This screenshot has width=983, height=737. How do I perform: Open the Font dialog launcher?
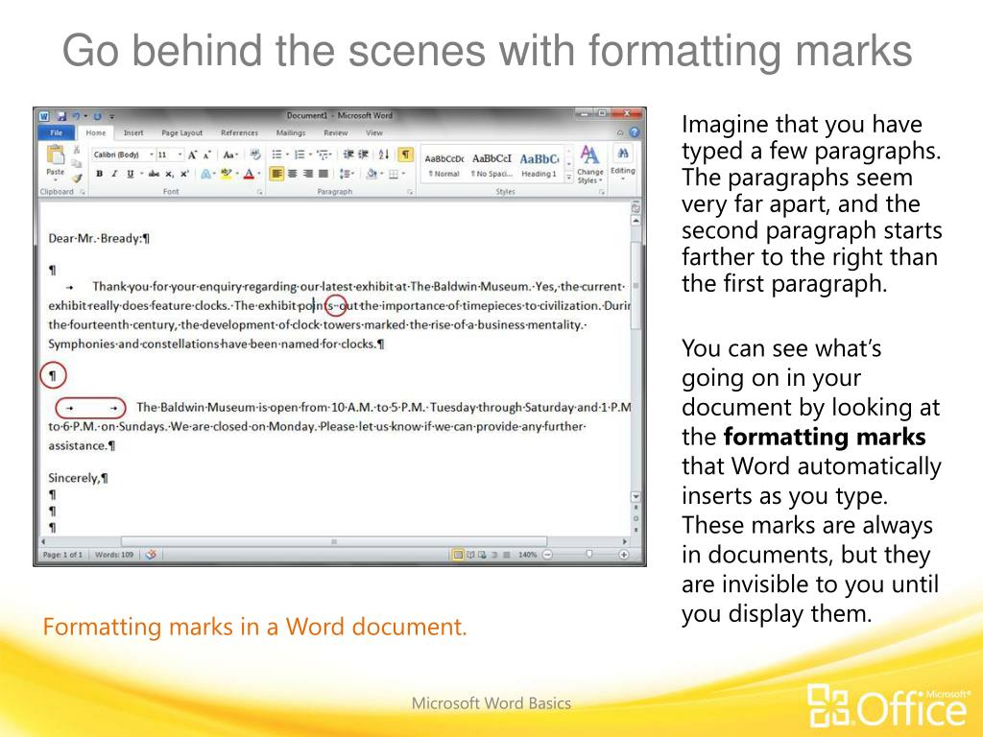click(x=259, y=192)
